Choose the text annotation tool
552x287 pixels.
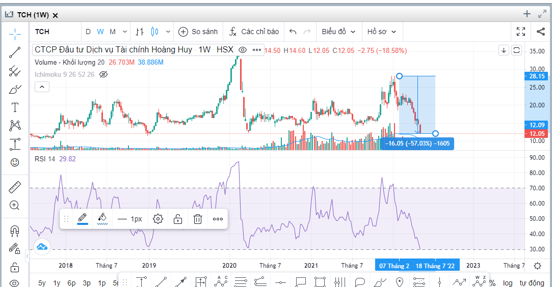(x=15, y=107)
